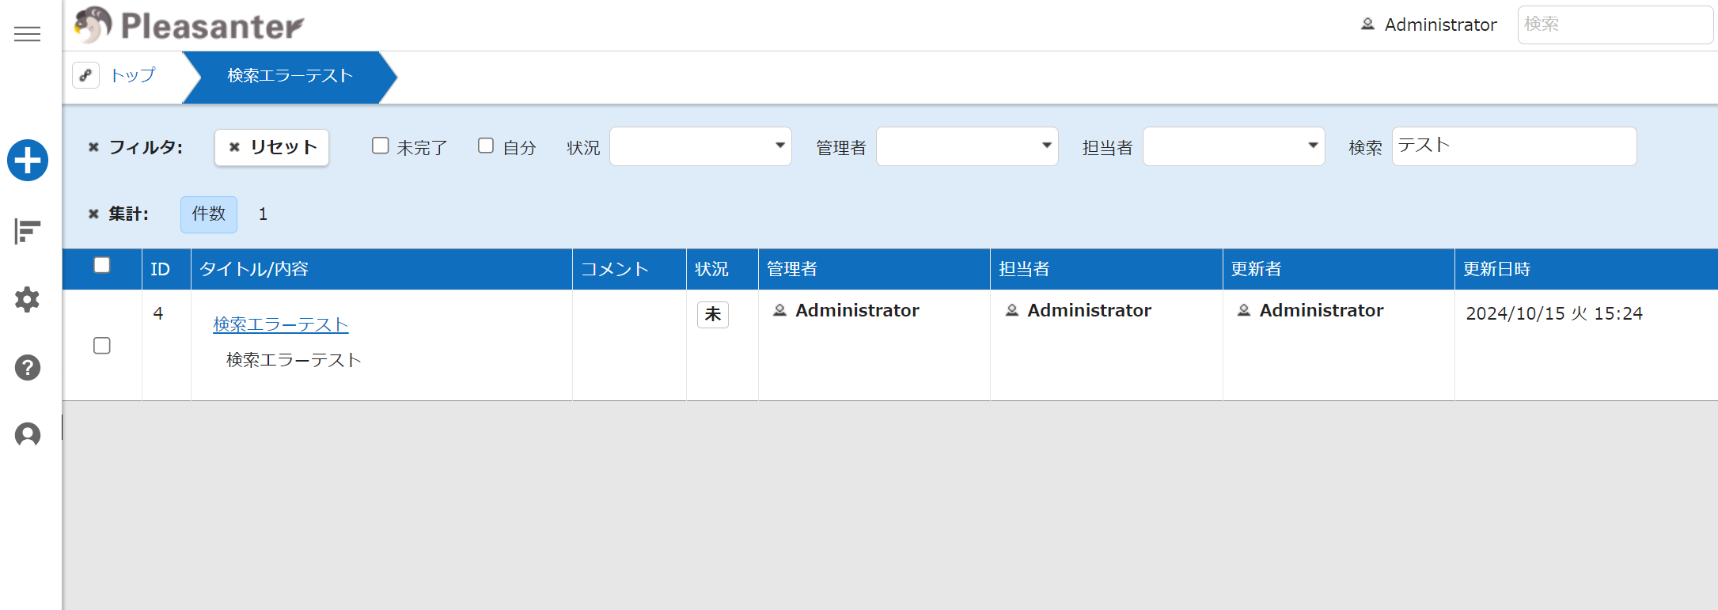Click the filter 検索 field containing テスト
The width and height of the screenshot is (1718, 610).
(x=1514, y=146)
